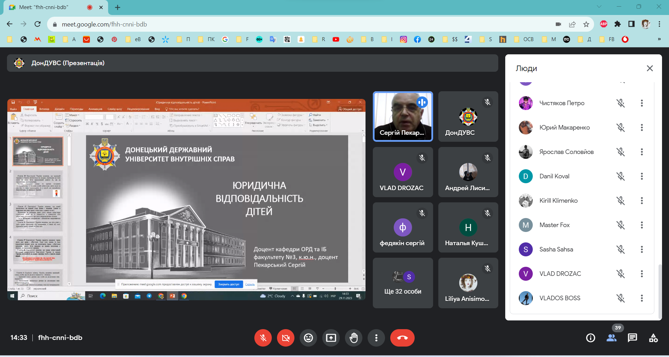
Task: Mute Ярослав Соловйов's microphone
Action: click(x=621, y=152)
